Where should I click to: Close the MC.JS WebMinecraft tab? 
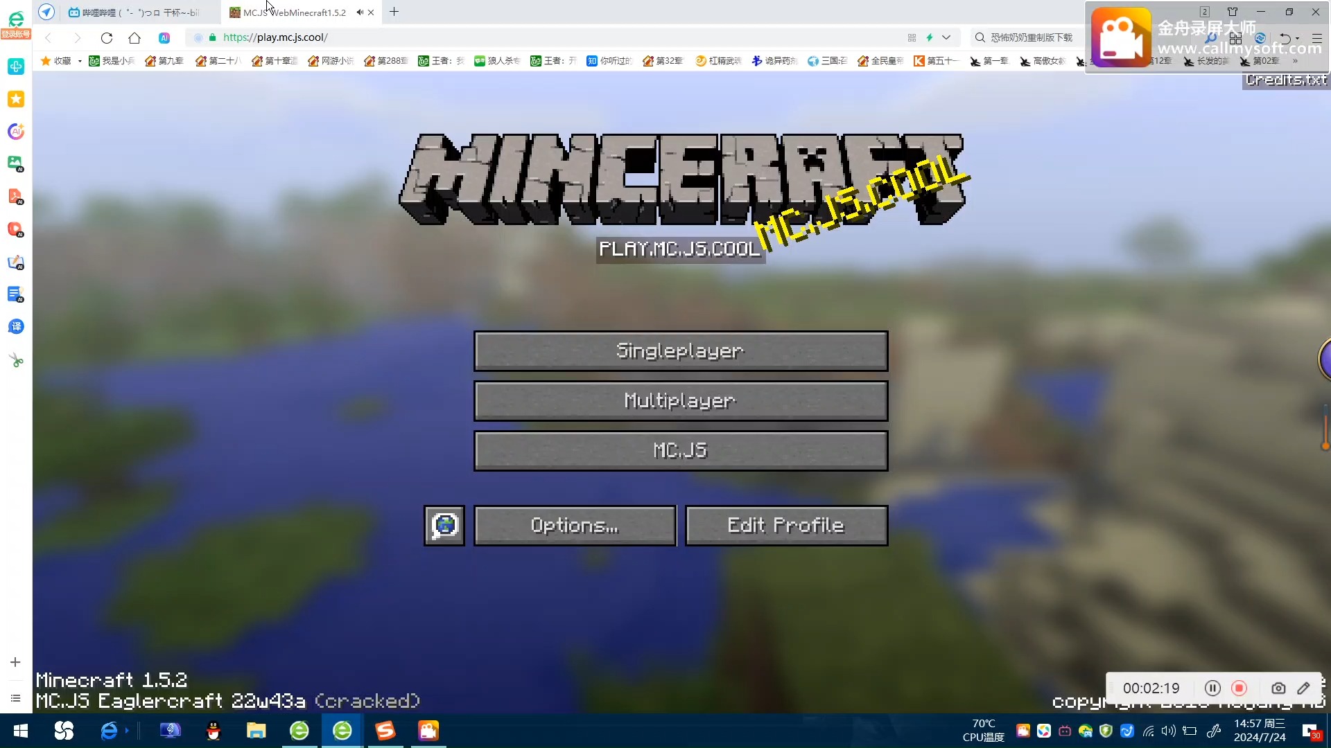coord(372,12)
